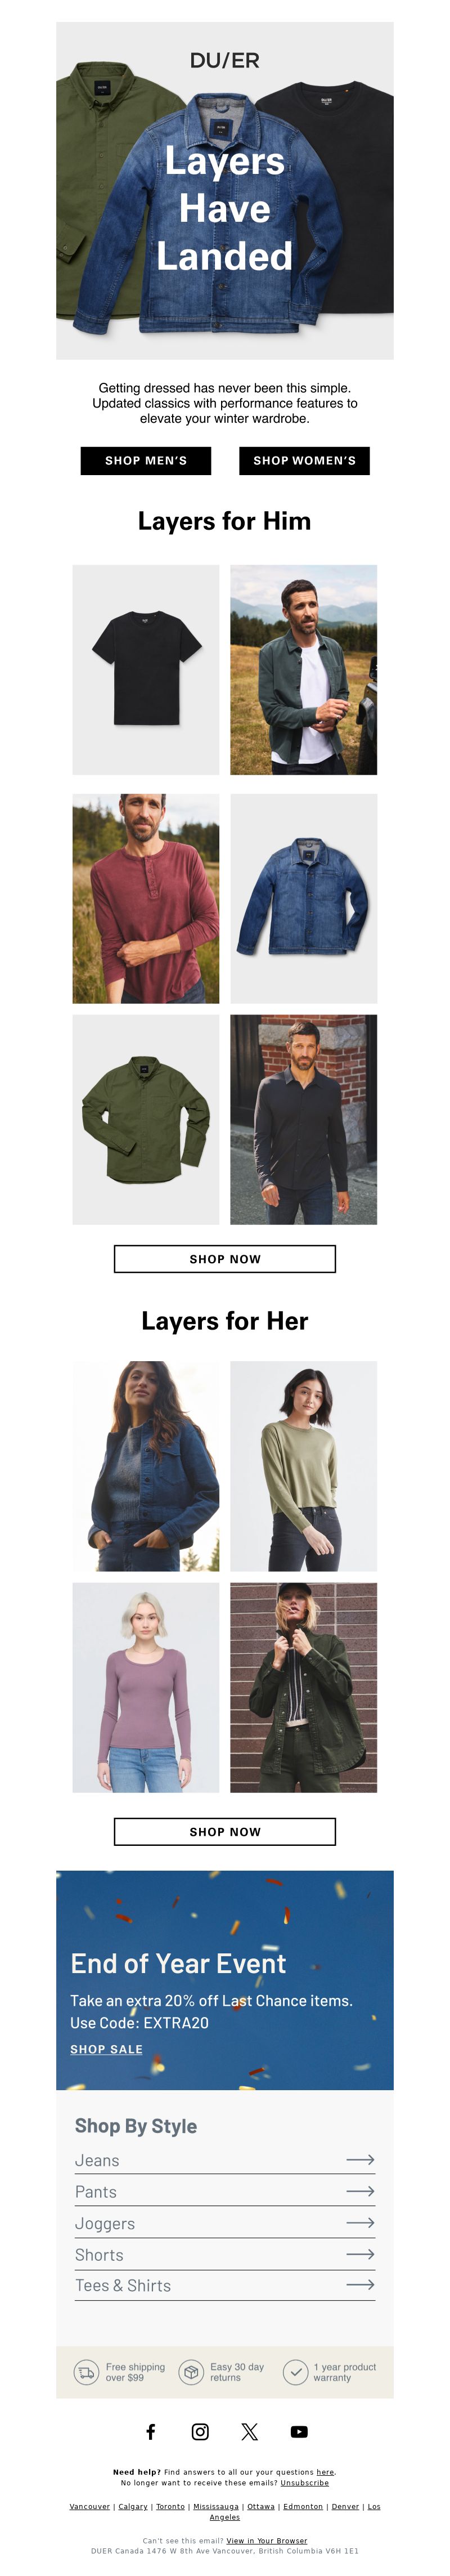Viewport: 450px width, 2576px height.
Task: Click the Unsubscribe link
Action: coord(304,2482)
